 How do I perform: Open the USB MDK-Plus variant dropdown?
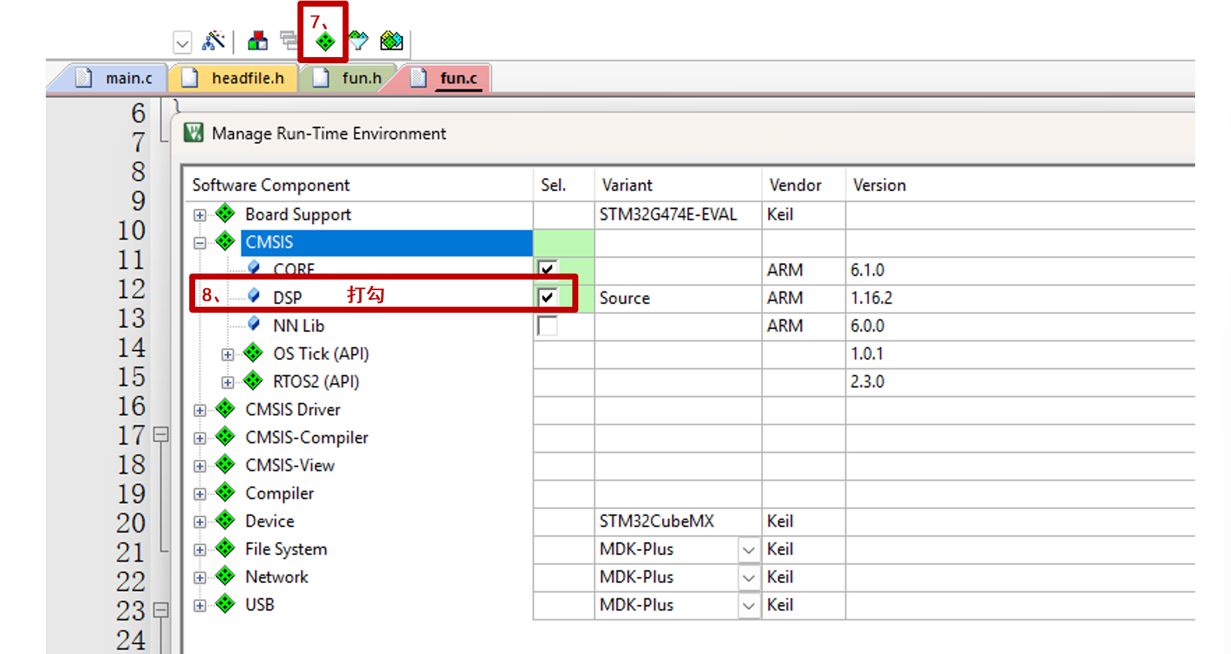(x=748, y=605)
